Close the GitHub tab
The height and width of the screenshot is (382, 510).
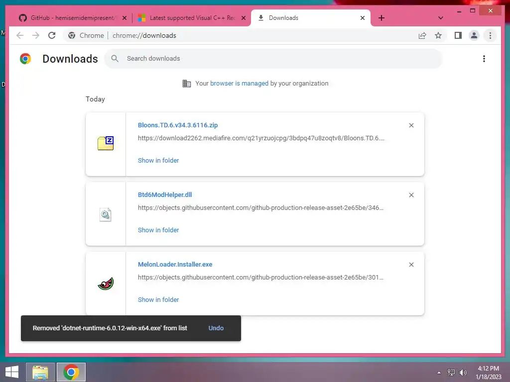[124, 18]
